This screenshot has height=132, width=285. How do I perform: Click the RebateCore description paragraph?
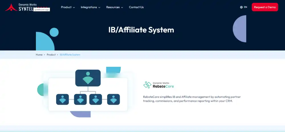point(192,99)
